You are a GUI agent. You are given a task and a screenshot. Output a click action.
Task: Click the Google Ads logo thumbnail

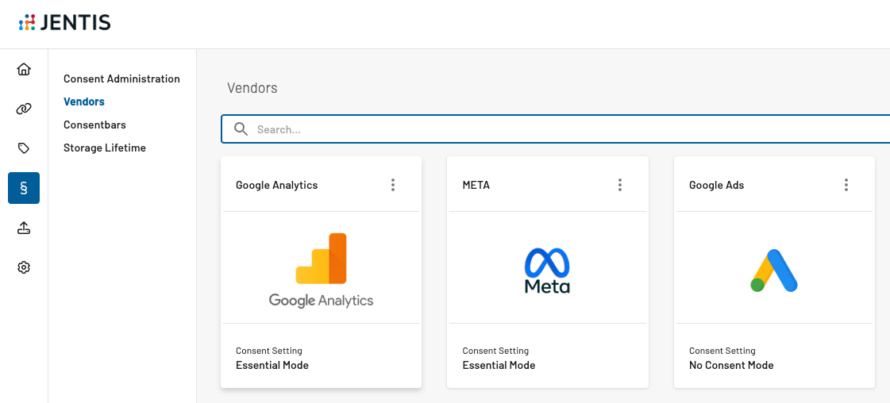pos(774,271)
